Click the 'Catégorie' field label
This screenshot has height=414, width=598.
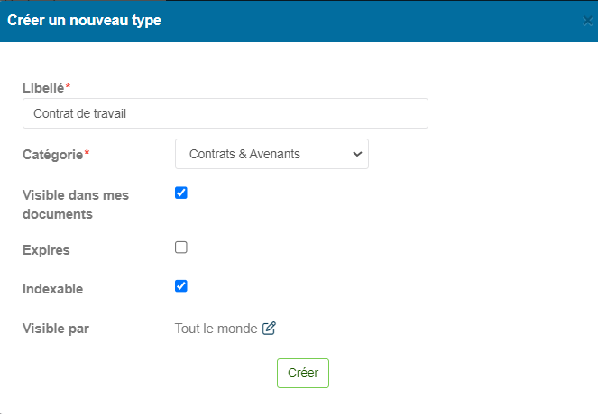52,155
